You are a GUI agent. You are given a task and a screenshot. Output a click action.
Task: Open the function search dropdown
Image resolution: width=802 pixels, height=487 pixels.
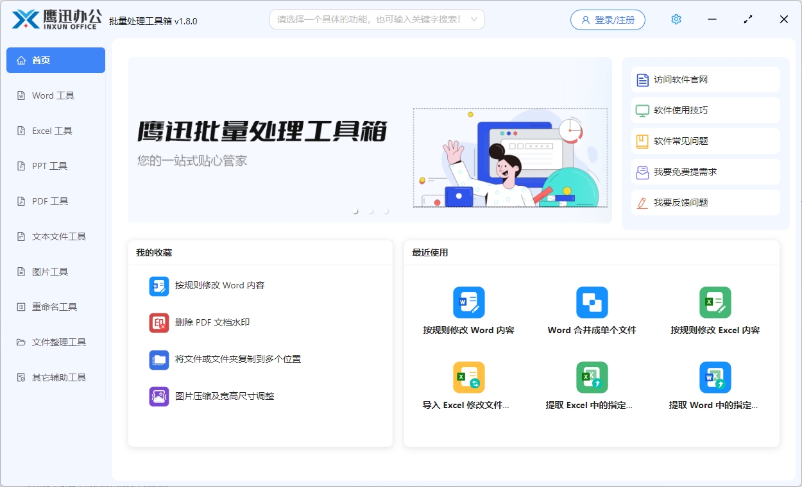click(x=474, y=20)
